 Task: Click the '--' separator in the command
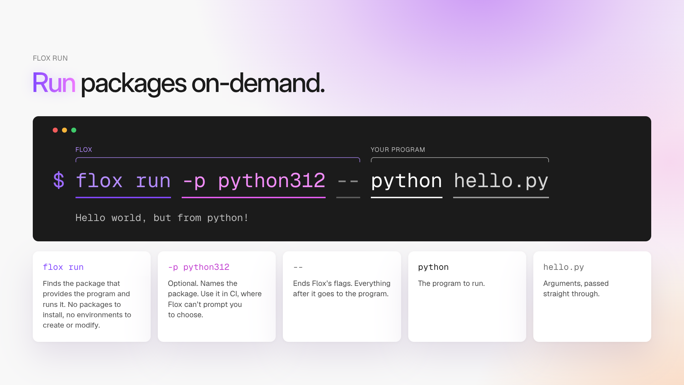[x=348, y=182]
